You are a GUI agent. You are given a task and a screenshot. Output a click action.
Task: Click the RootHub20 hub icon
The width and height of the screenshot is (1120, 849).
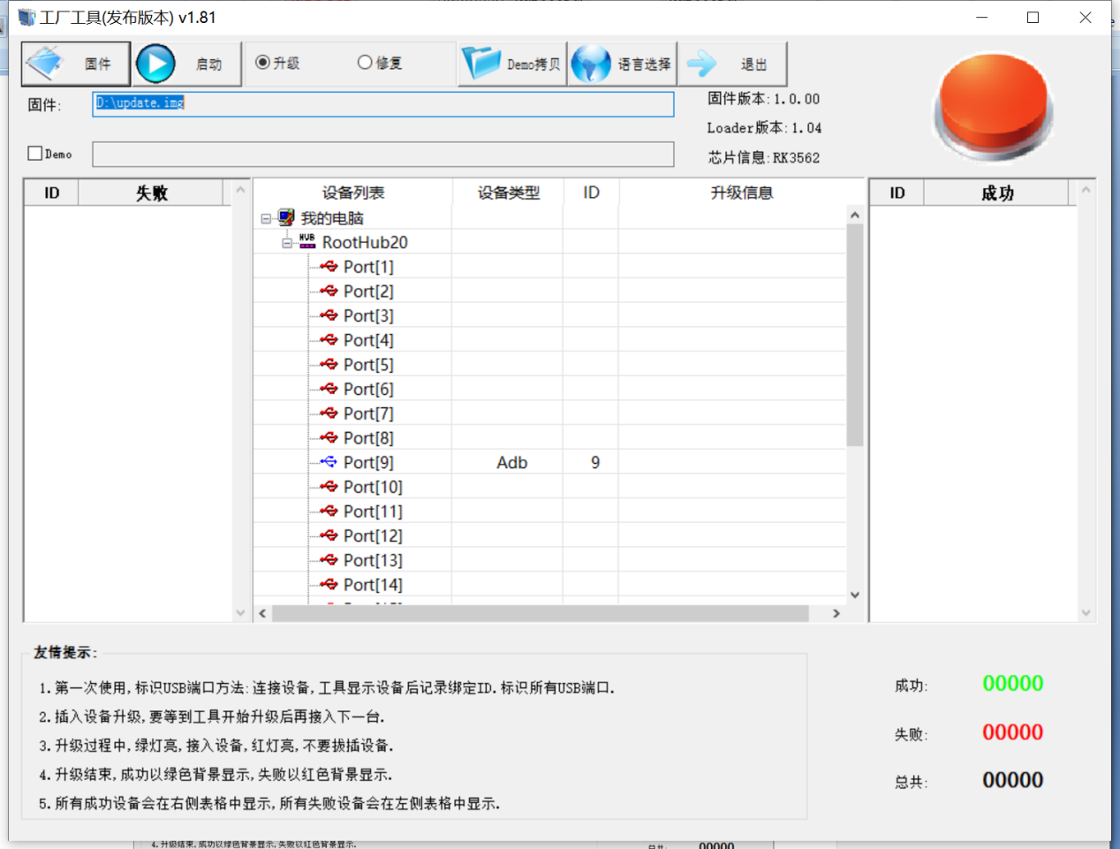pos(307,241)
